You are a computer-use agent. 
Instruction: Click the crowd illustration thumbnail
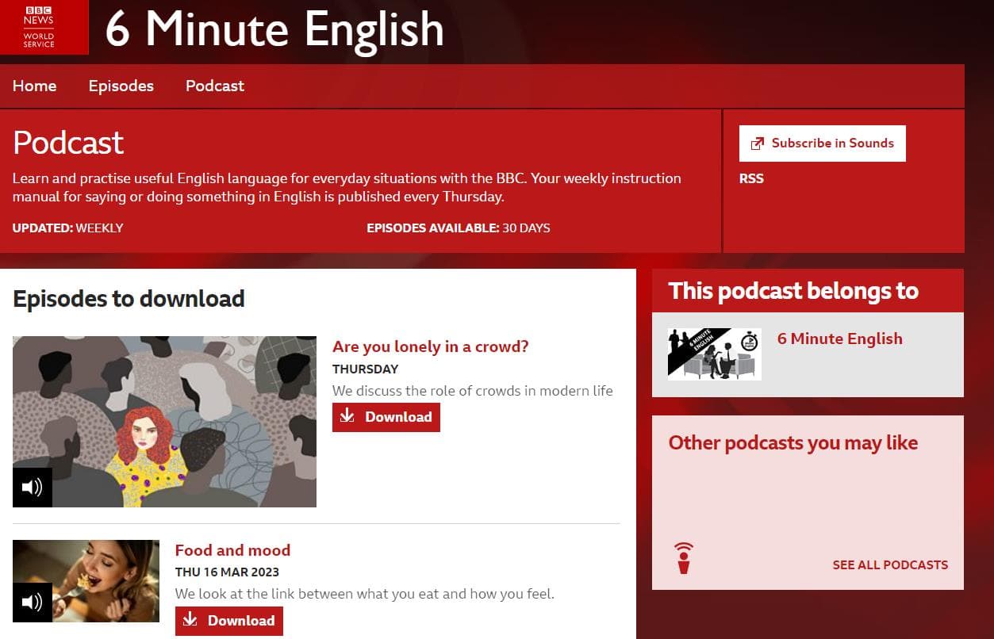tap(164, 422)
